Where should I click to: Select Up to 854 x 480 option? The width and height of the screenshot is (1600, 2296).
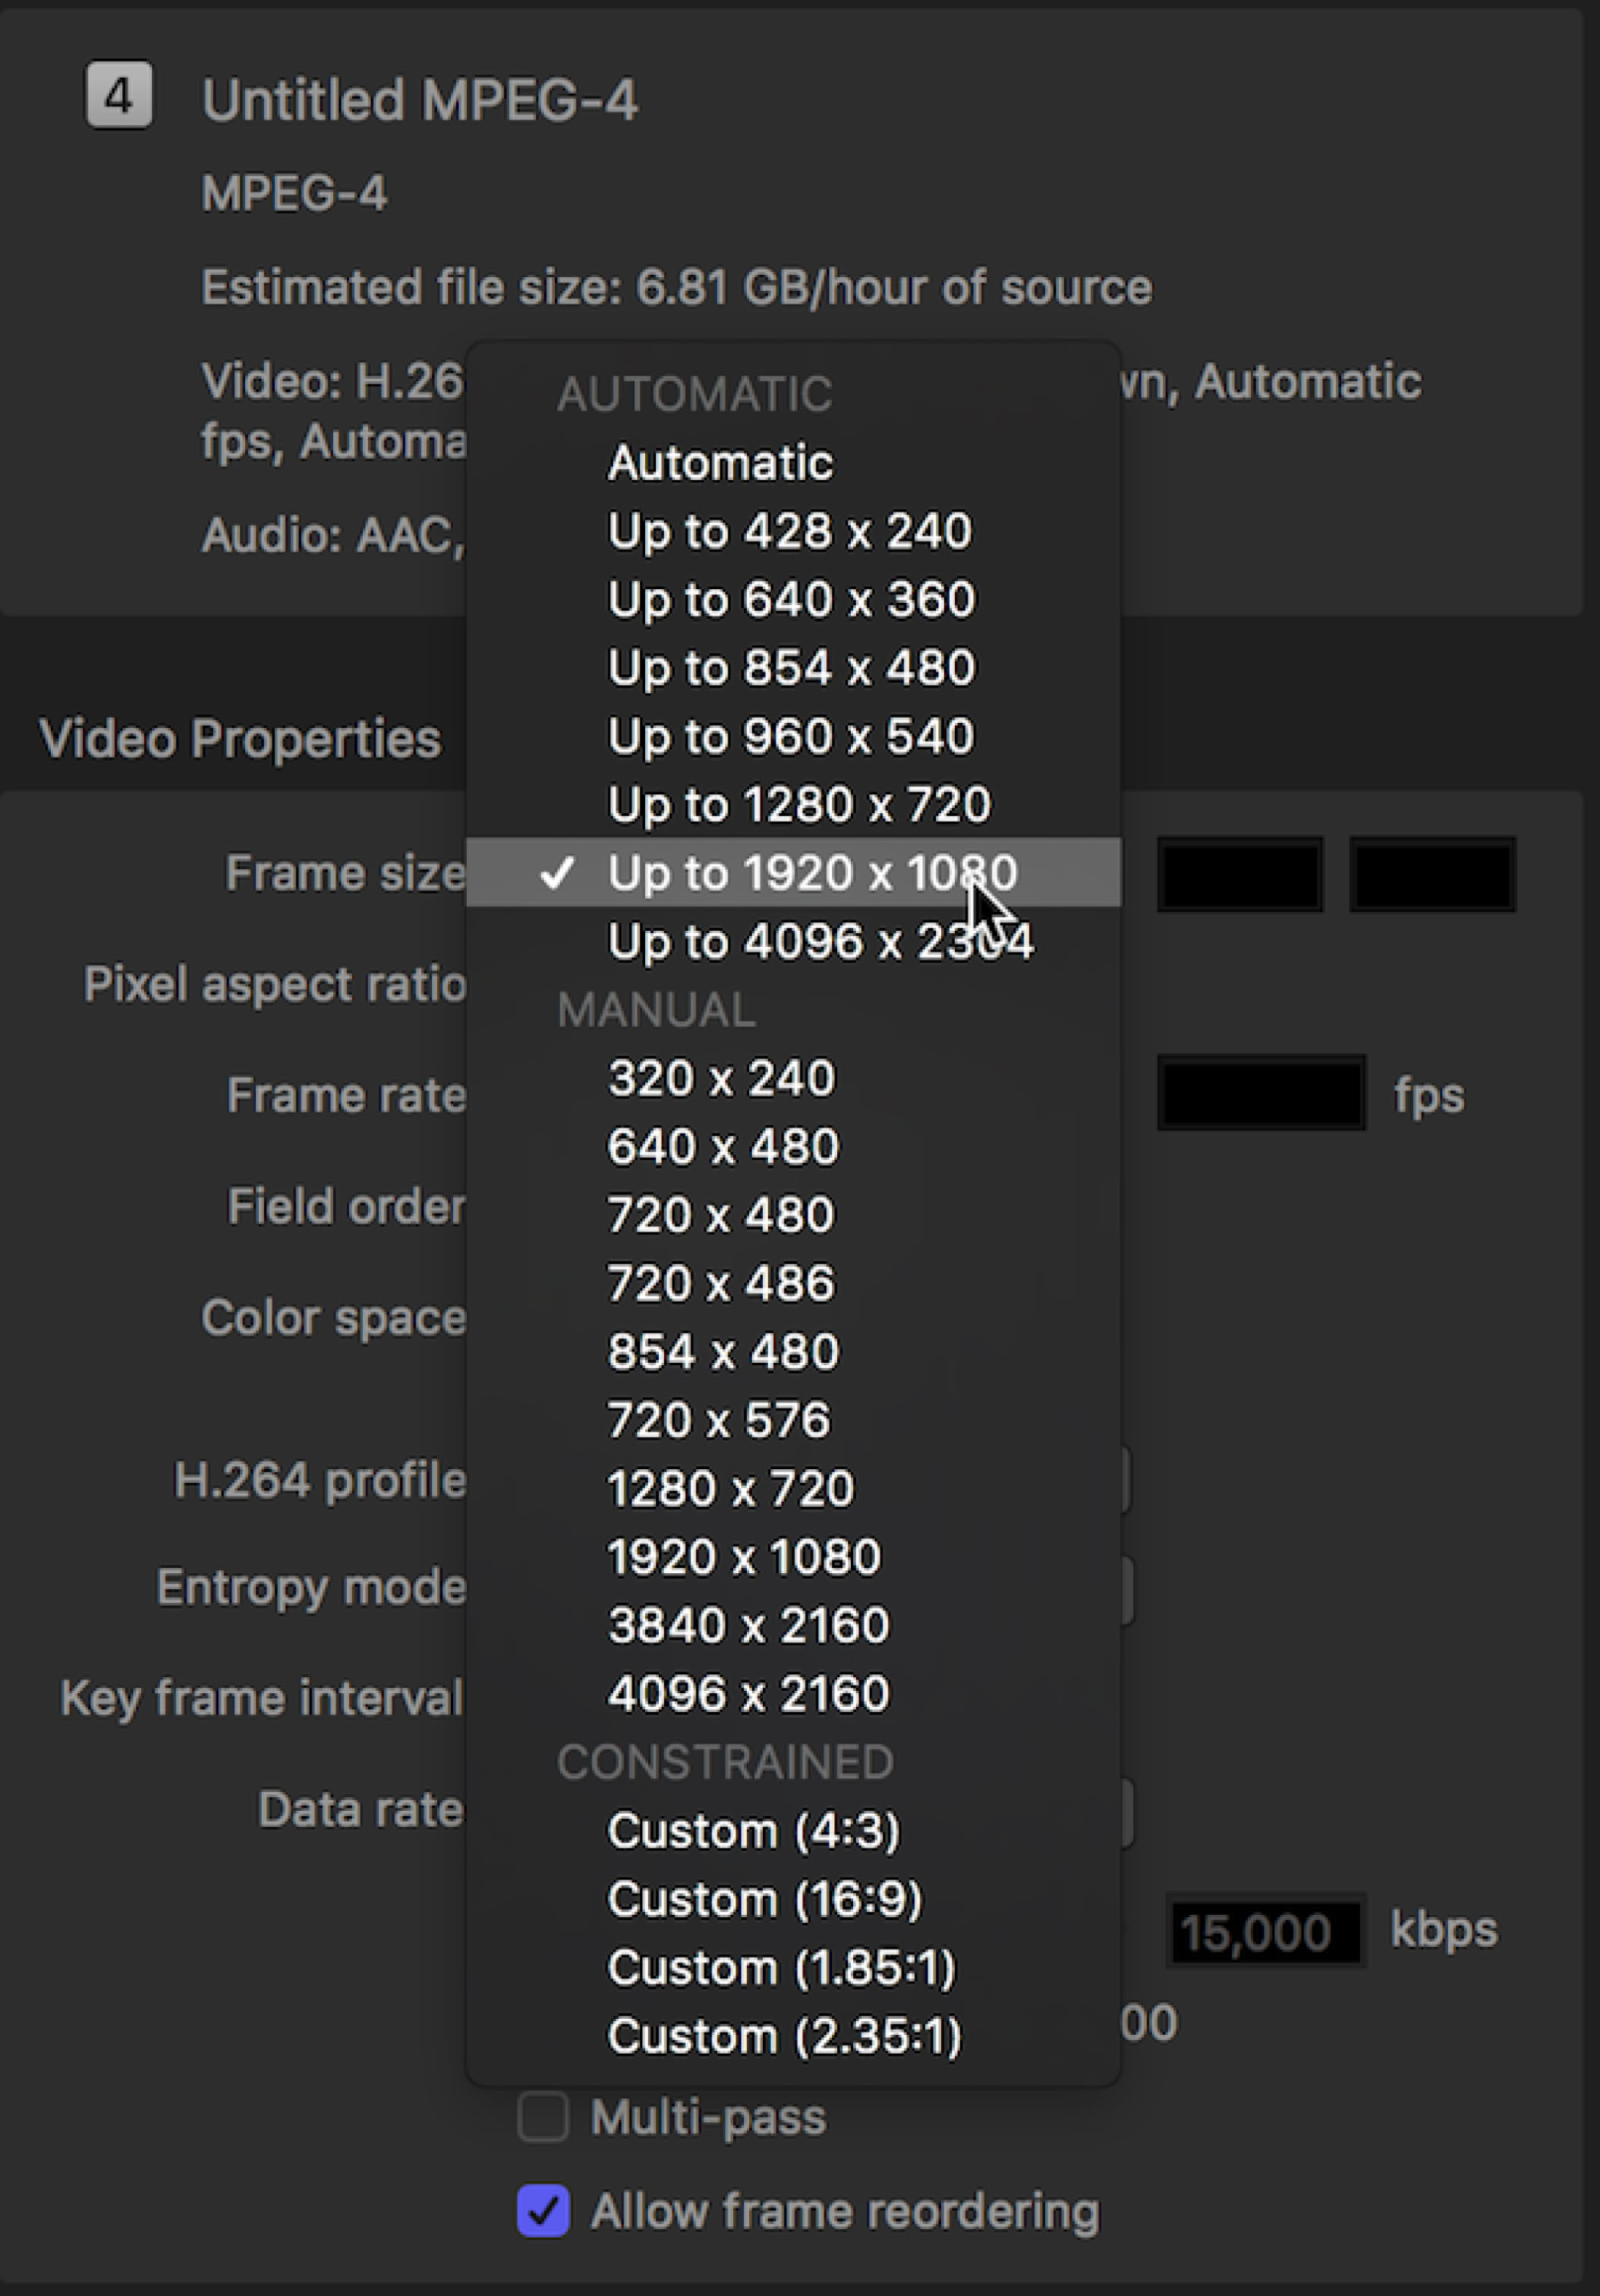pos(790,668)
